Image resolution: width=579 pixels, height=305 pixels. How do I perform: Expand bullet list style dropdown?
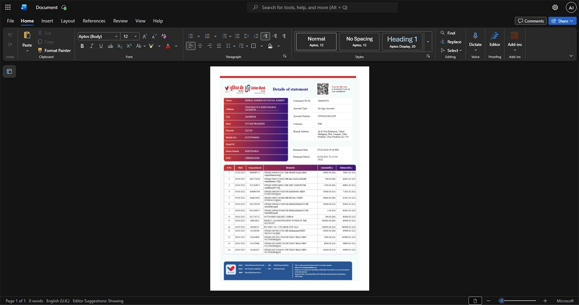(198, 36)
